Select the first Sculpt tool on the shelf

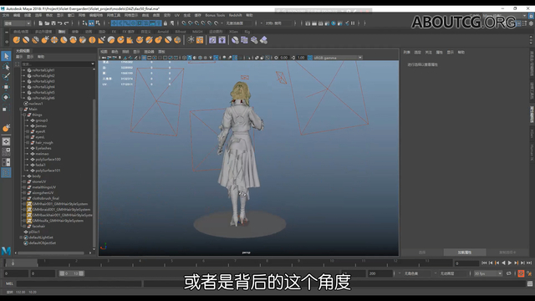[17, 40]
